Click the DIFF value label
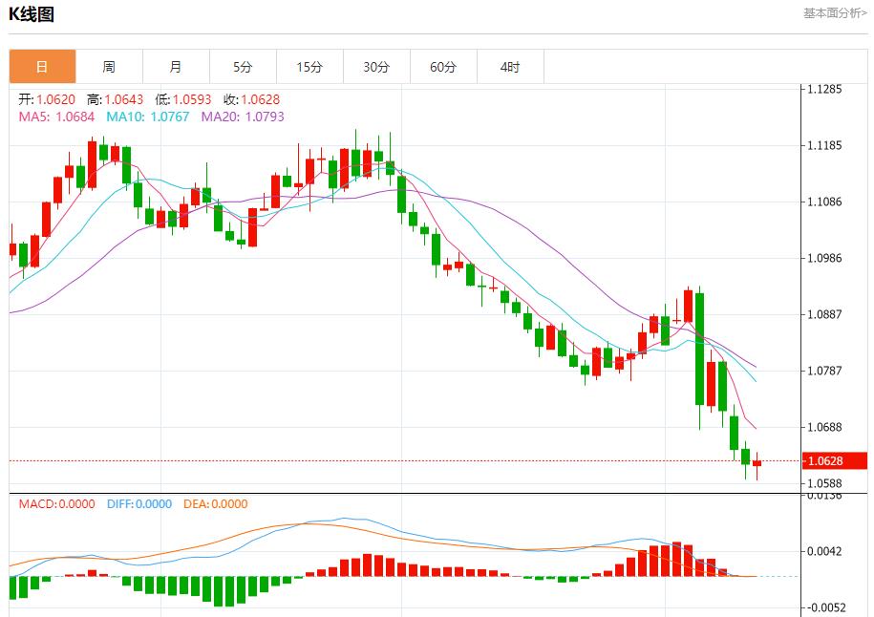This screenshot has width=874, height=617. 139,504
